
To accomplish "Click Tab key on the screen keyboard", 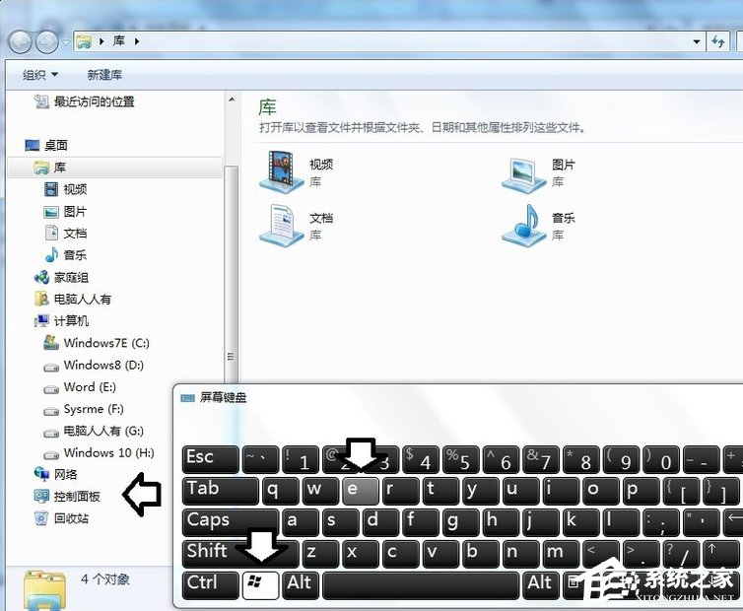I will pos(221,490).
